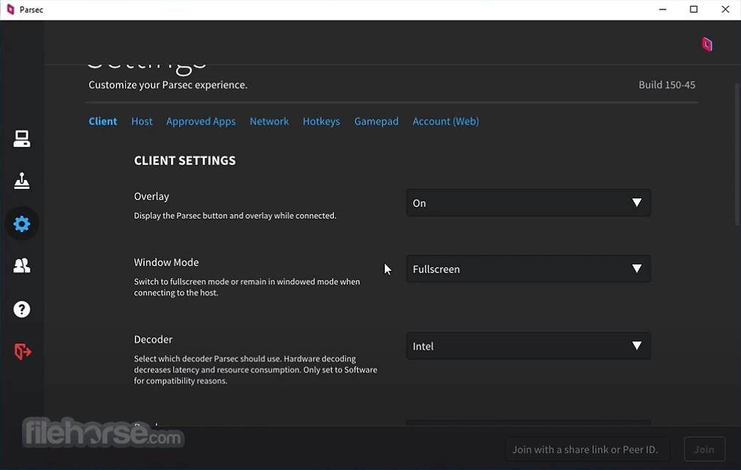The height and width of the screenshot is (470, 741).
Task: Minimize the Parsec window
Action: tap(663, 10)
